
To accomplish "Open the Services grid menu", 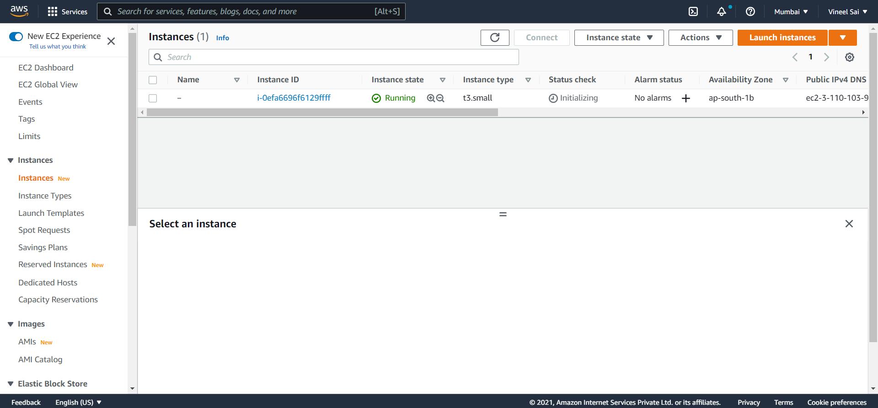I will 67,11.
